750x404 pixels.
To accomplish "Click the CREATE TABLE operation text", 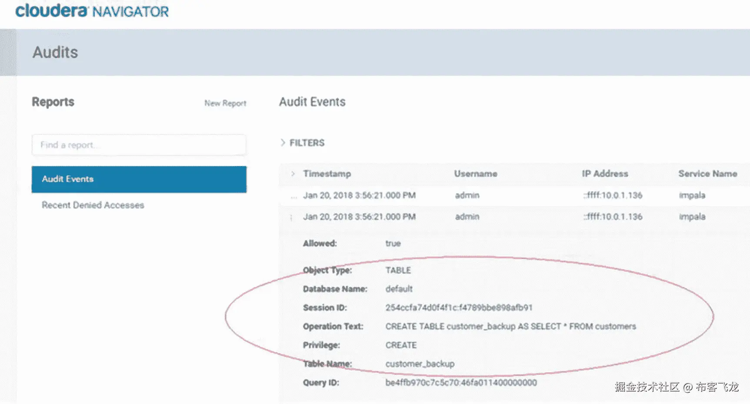I will click(x=511, y=326).
